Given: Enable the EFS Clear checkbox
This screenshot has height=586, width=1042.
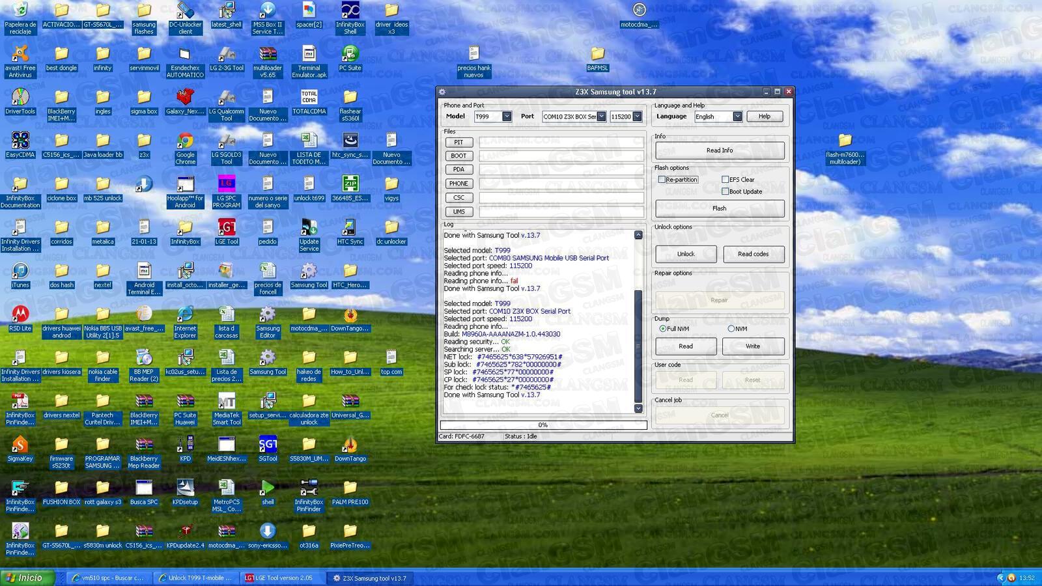Looking at the screenshot, I should pyautogui.click(x=725, y=180).
